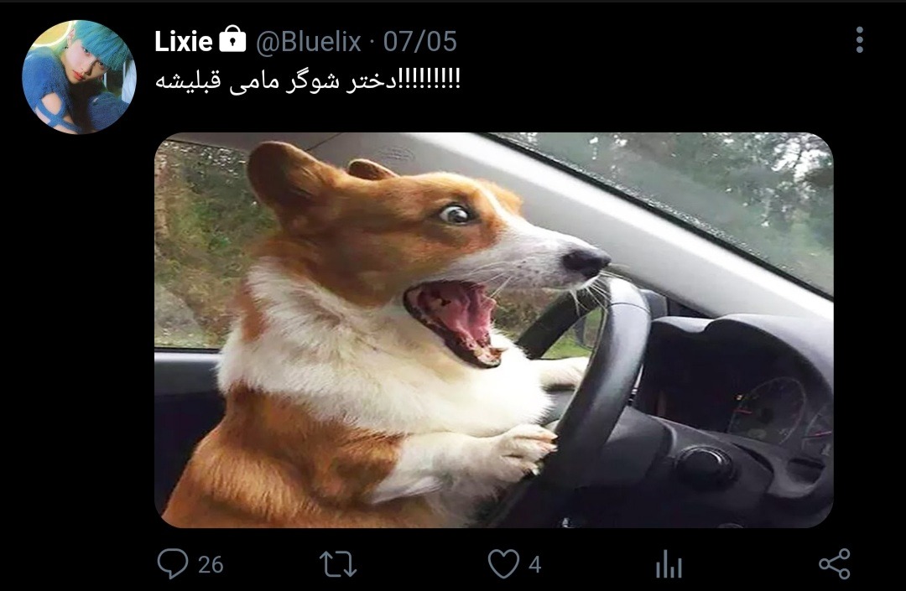906x591 pixels.
Task: Click the padlock protected account icon
Action: [233, 39]
